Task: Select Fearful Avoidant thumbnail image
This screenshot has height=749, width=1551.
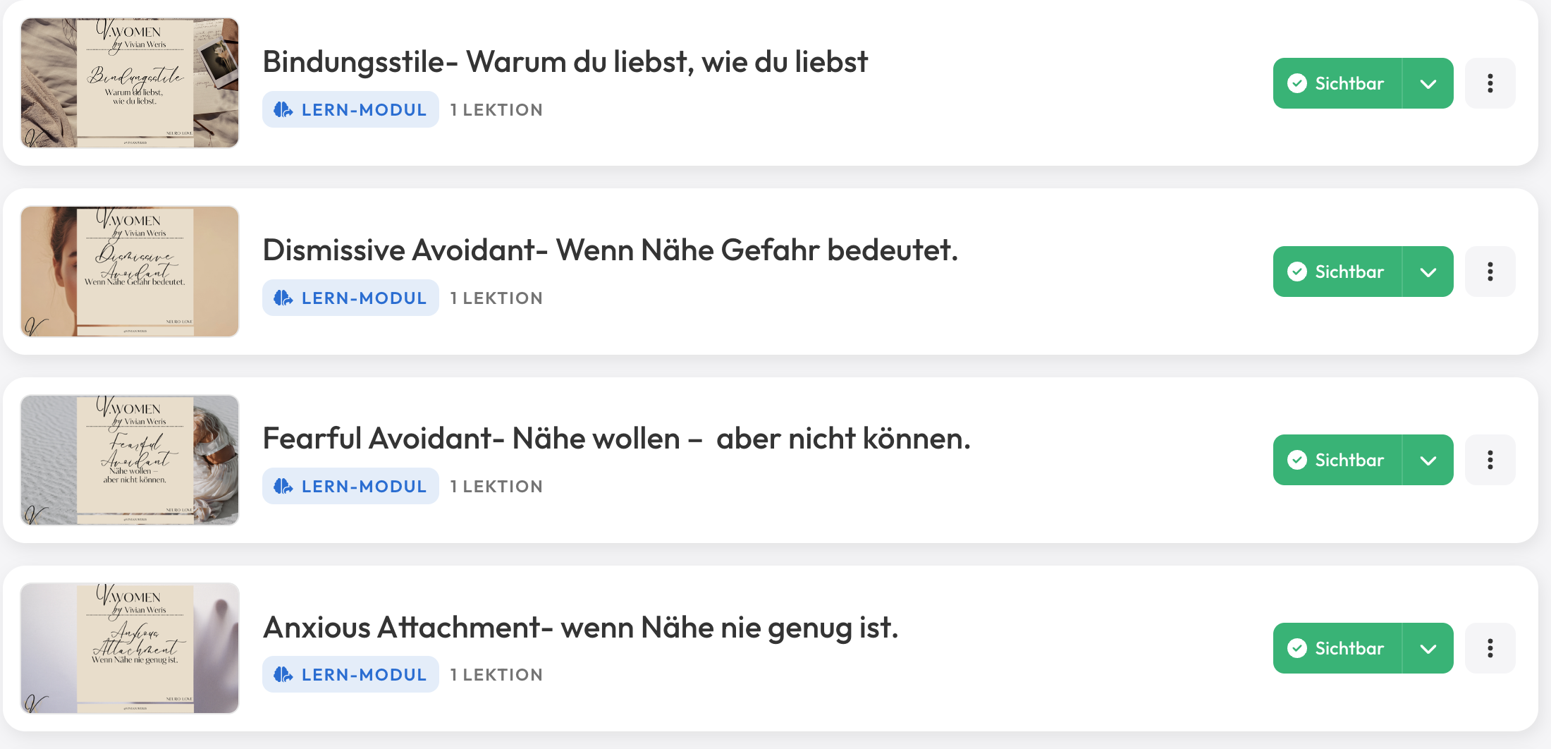Action: click(130, 460)
